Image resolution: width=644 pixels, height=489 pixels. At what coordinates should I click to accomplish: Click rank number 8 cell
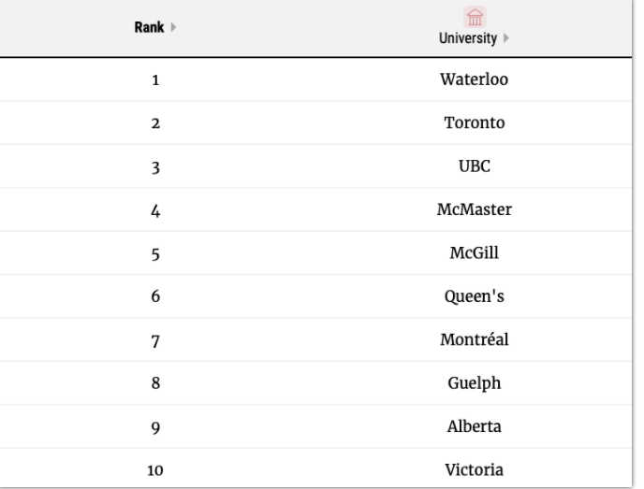click(155, 383)
